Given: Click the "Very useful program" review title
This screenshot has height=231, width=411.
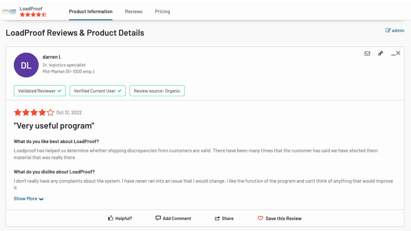Looking at the screenshot, I should 54,126.
